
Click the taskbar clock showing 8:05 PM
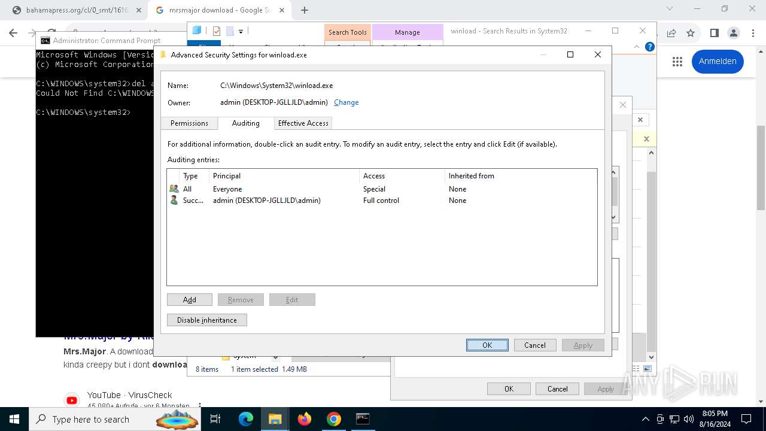(715, 419)
